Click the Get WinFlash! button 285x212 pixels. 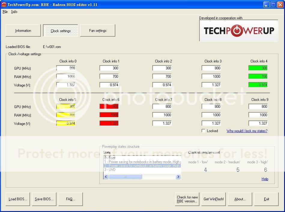coord(214,199)
